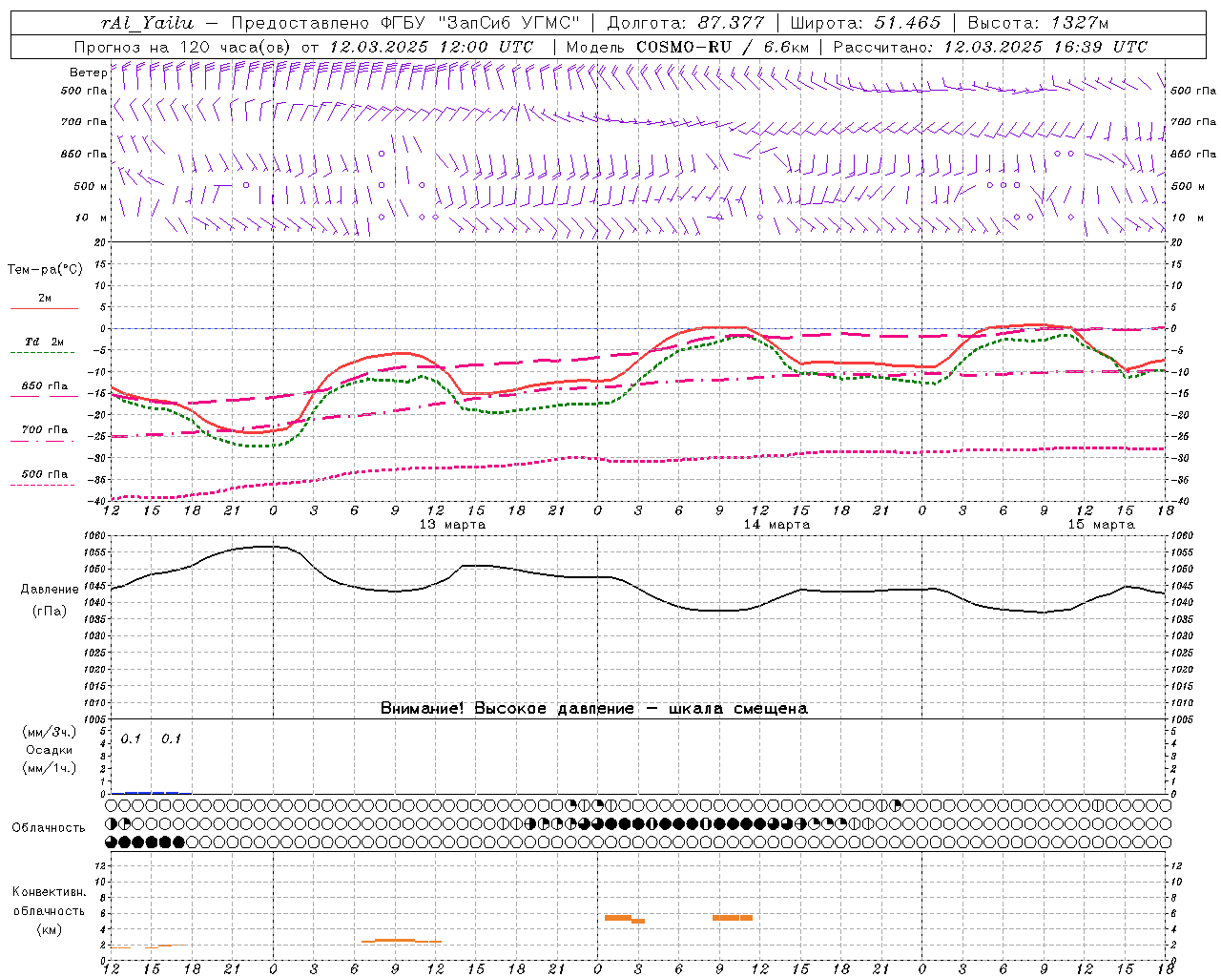The width and height of the screenshot is (1221, 977).
Task: Click the Высота: 1327м label
Action: click(x=1038, y=23)
